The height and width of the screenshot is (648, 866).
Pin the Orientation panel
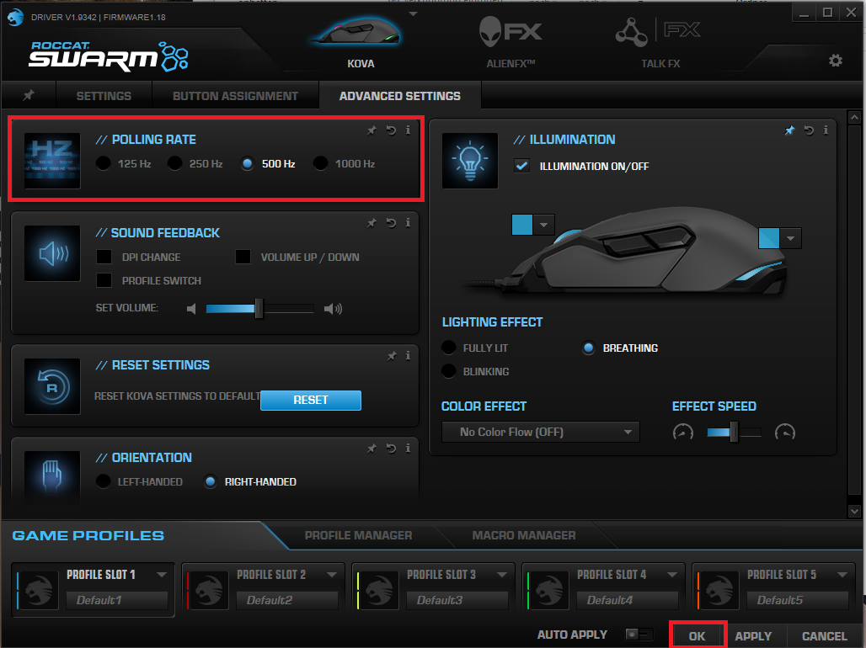coord(372,449)
